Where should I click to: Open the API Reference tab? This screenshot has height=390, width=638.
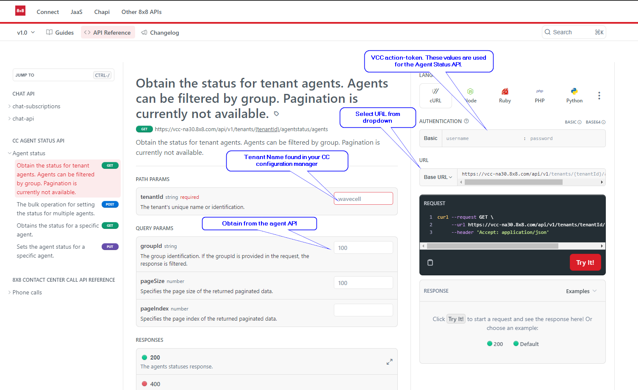click(x=108, y=33)
